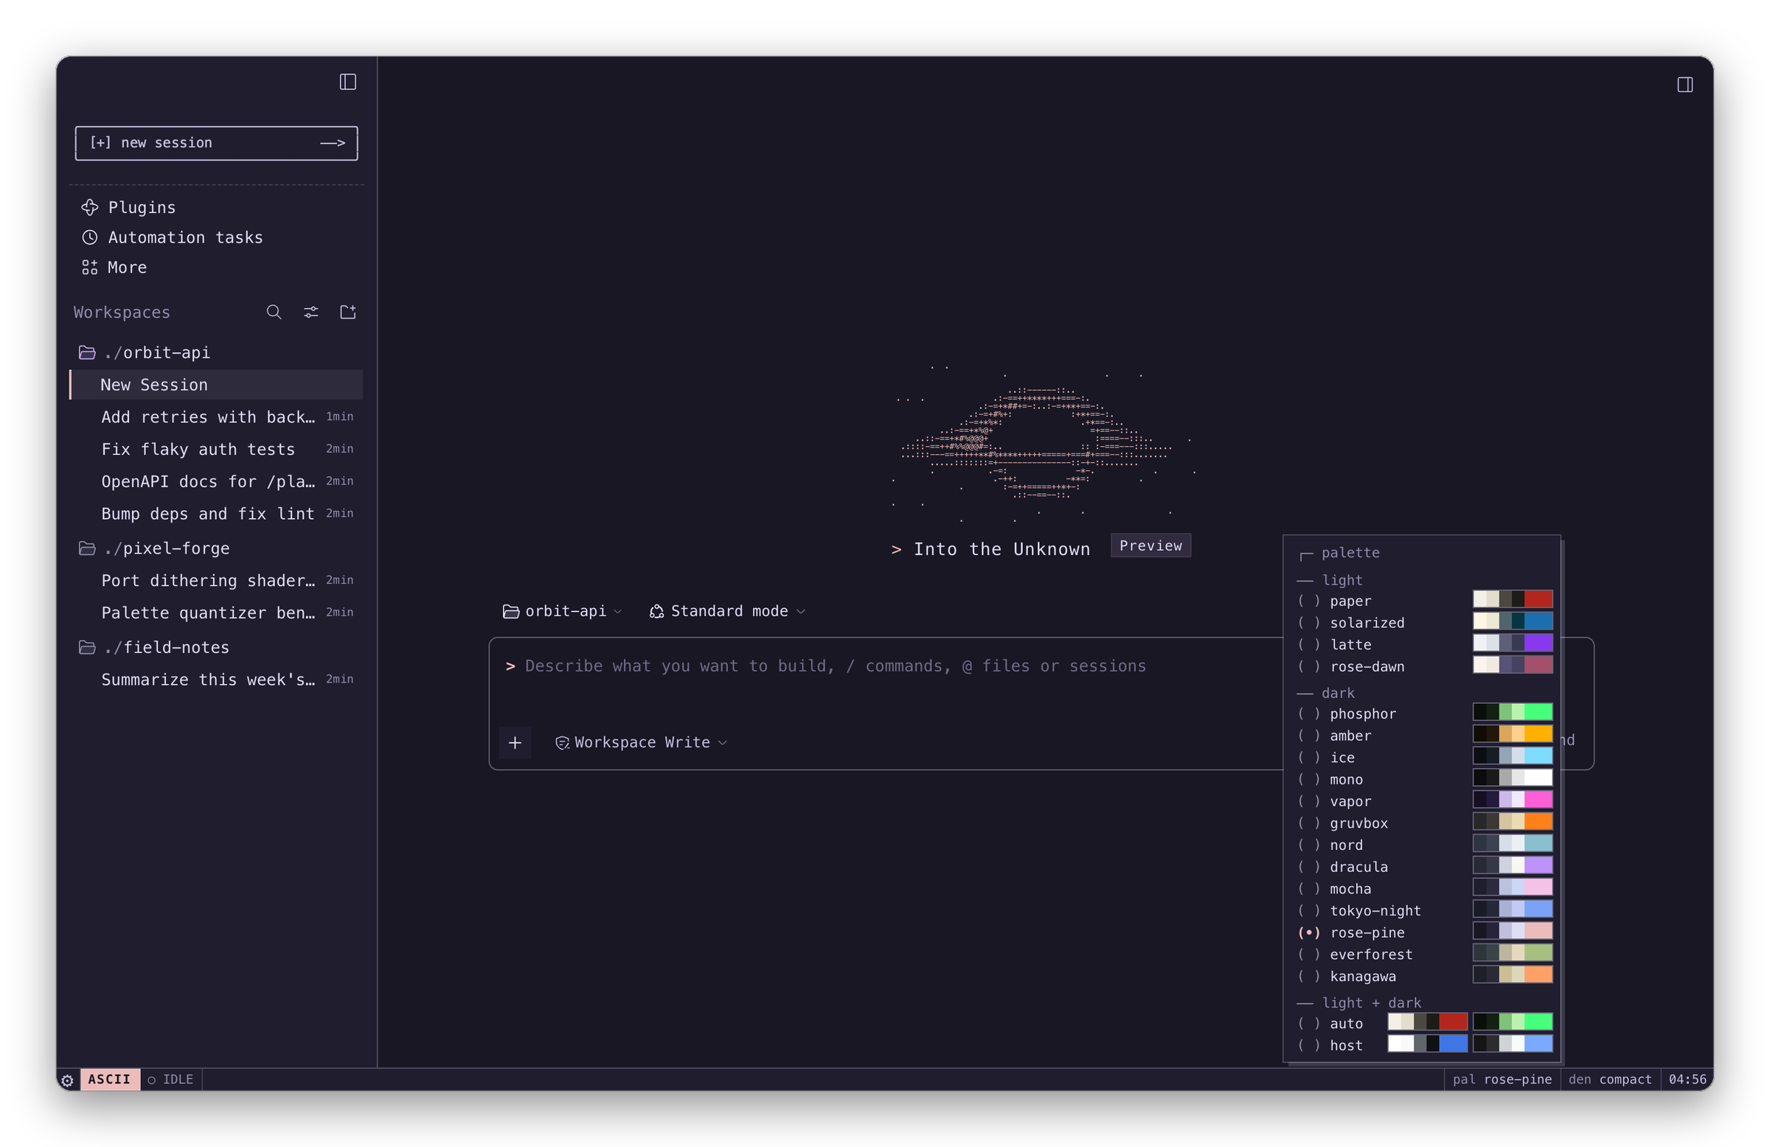
Task: Click the pixel-forge folder icon
Action: pos(87,548)
